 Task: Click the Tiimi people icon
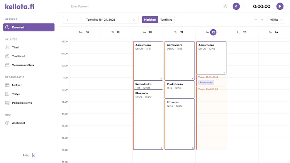(x=7, y=47)
